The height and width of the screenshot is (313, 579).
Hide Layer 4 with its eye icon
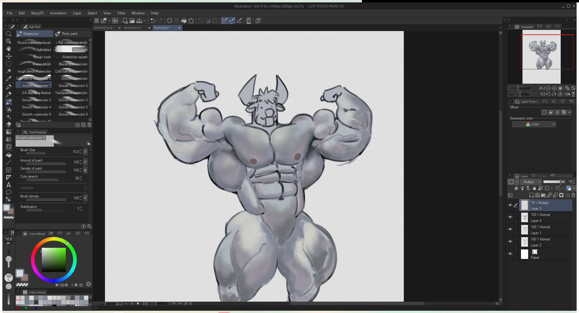pos(510,217)
